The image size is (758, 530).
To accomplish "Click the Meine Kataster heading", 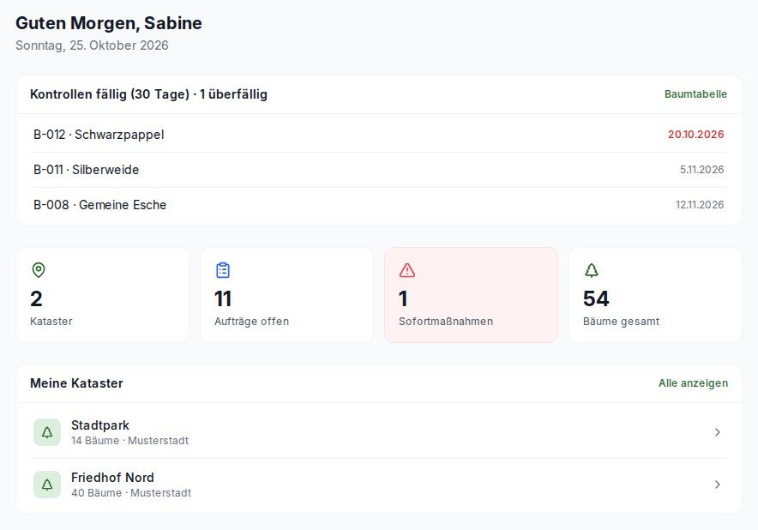I will [x=76, y=383].
